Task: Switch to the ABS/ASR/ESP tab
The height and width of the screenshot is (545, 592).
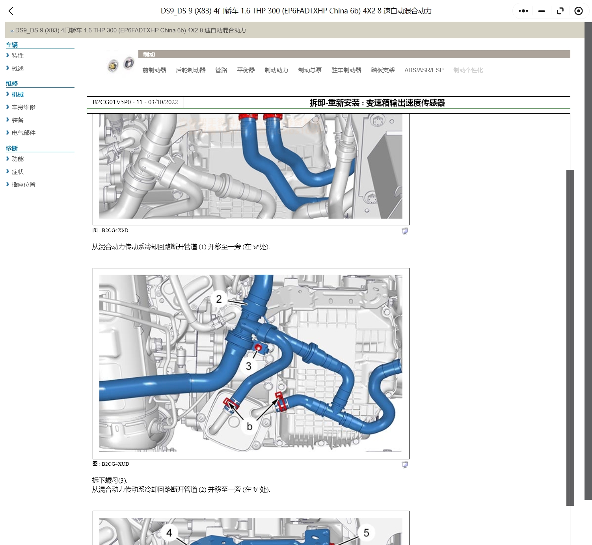Action: 424,70
